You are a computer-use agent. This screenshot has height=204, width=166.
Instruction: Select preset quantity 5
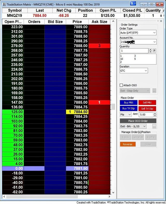(x=135, y=59)
